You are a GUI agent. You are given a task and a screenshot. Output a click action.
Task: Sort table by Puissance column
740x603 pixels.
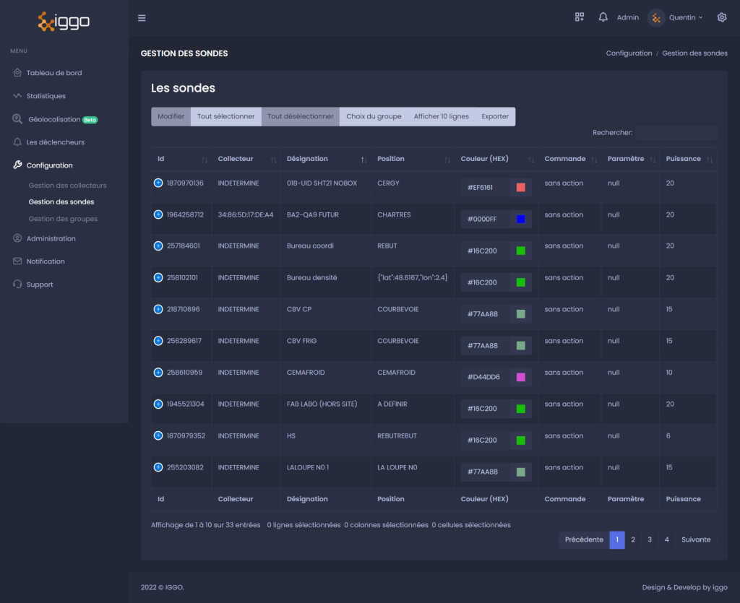click(688, 159)
